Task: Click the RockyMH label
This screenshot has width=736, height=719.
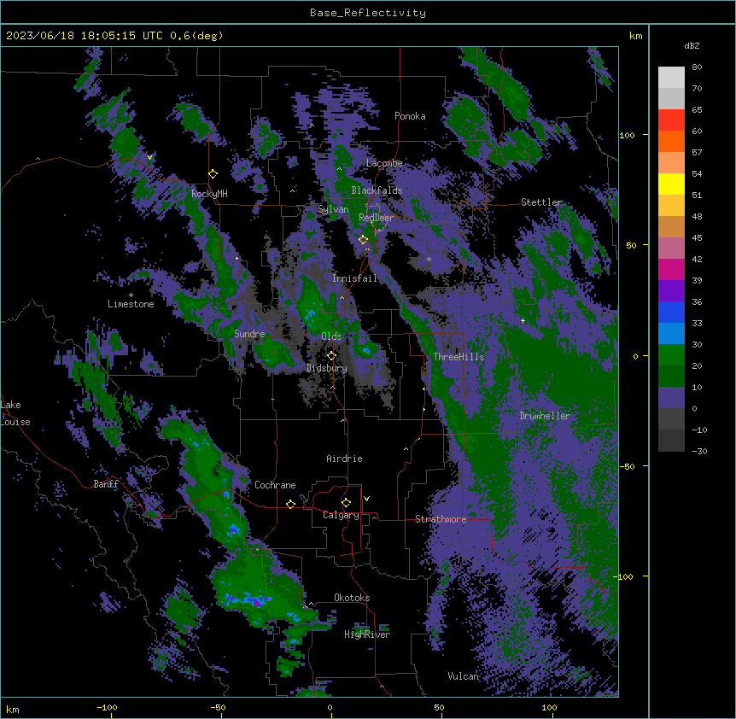Action: pos(209,194)
